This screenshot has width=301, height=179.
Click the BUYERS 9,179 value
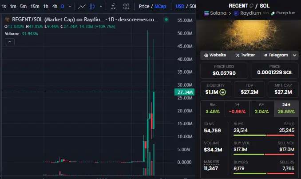click(x=239, y=168)
